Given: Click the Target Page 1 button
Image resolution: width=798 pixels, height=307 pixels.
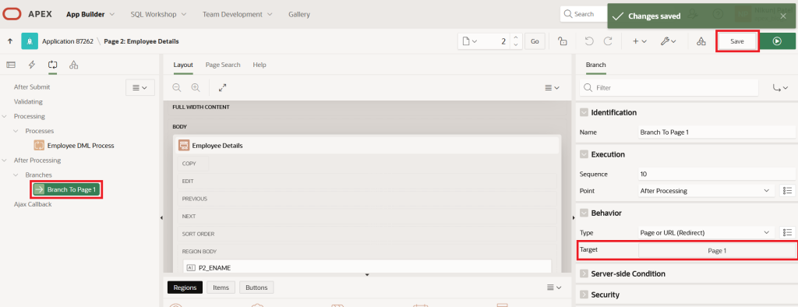Looking at the screenshot, I should click(717, 250).
